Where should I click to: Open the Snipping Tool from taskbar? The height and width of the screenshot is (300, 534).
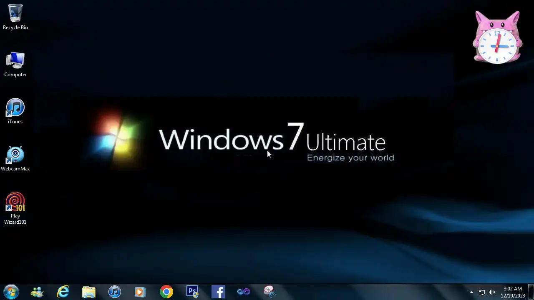pos(270,292)
